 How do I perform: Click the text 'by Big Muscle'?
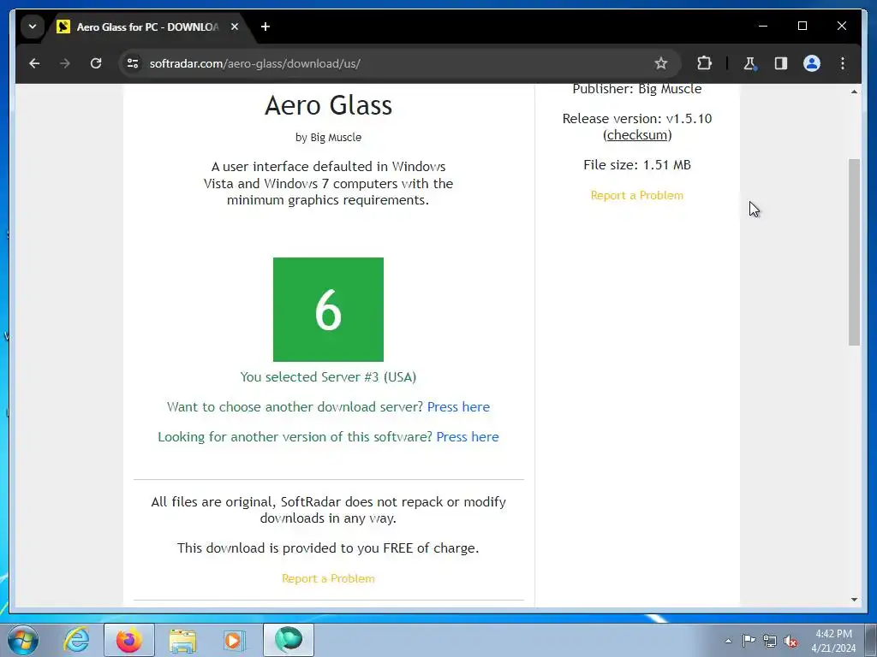point(328,138)
